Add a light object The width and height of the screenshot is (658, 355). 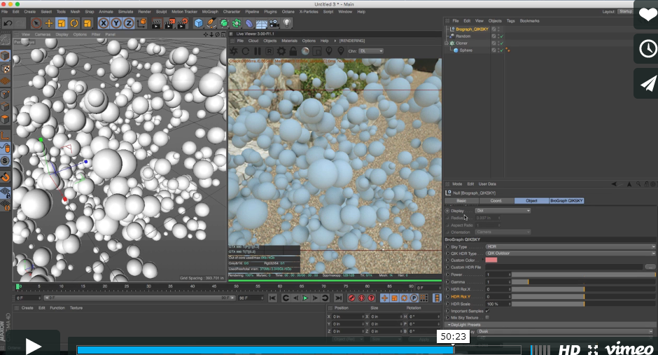coord(287,23)
